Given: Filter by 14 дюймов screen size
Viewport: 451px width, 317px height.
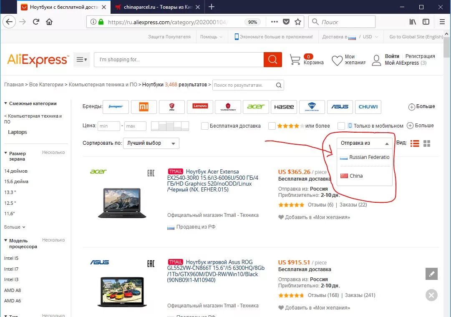Looking at the screenshot, I should (x=16, y=171).
